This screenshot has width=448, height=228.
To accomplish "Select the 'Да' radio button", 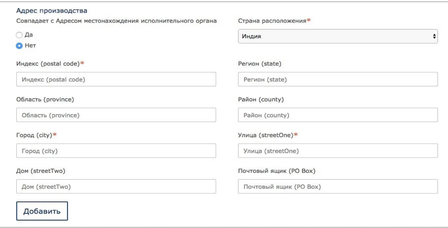I will (19, 35).
